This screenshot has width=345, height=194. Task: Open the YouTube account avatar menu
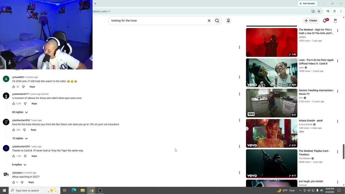point(335,20)
